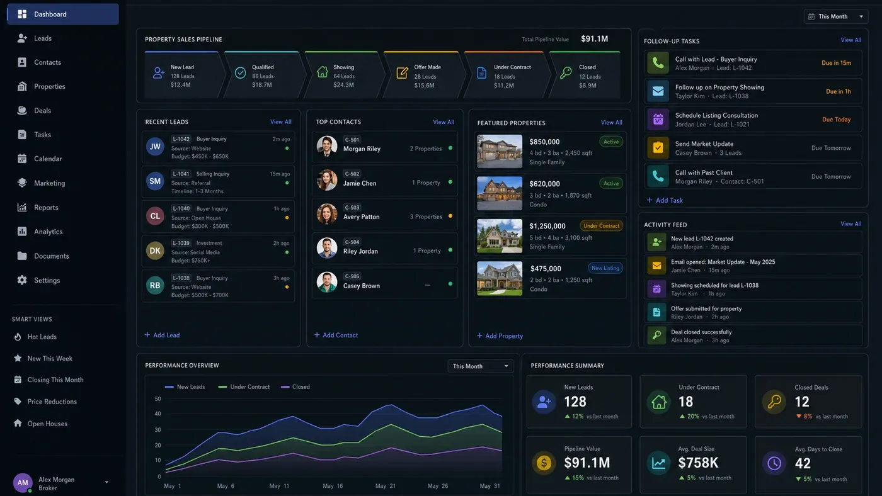
Task: Click the New Listing badge on $475,000 property
Action: coord(605,268)
